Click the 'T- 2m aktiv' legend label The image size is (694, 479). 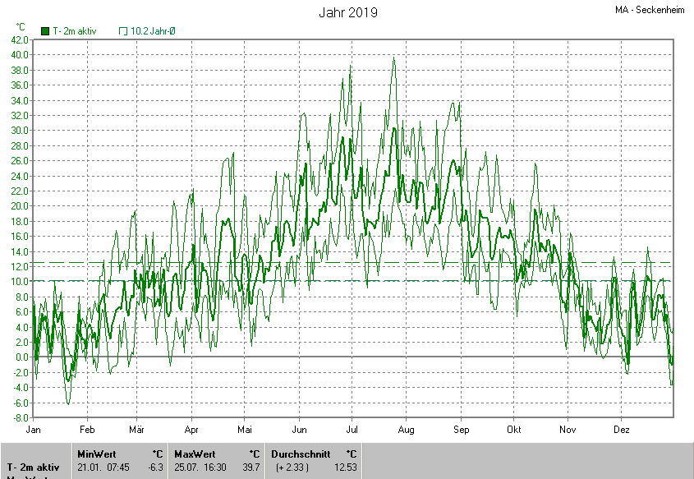click(x=75, y=31)
